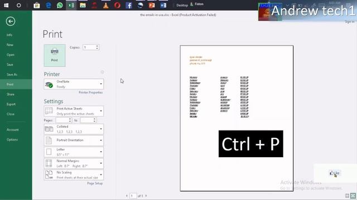Launch Edge browser from taskbar
The image size is (357, 200).
tap(49, 5)
